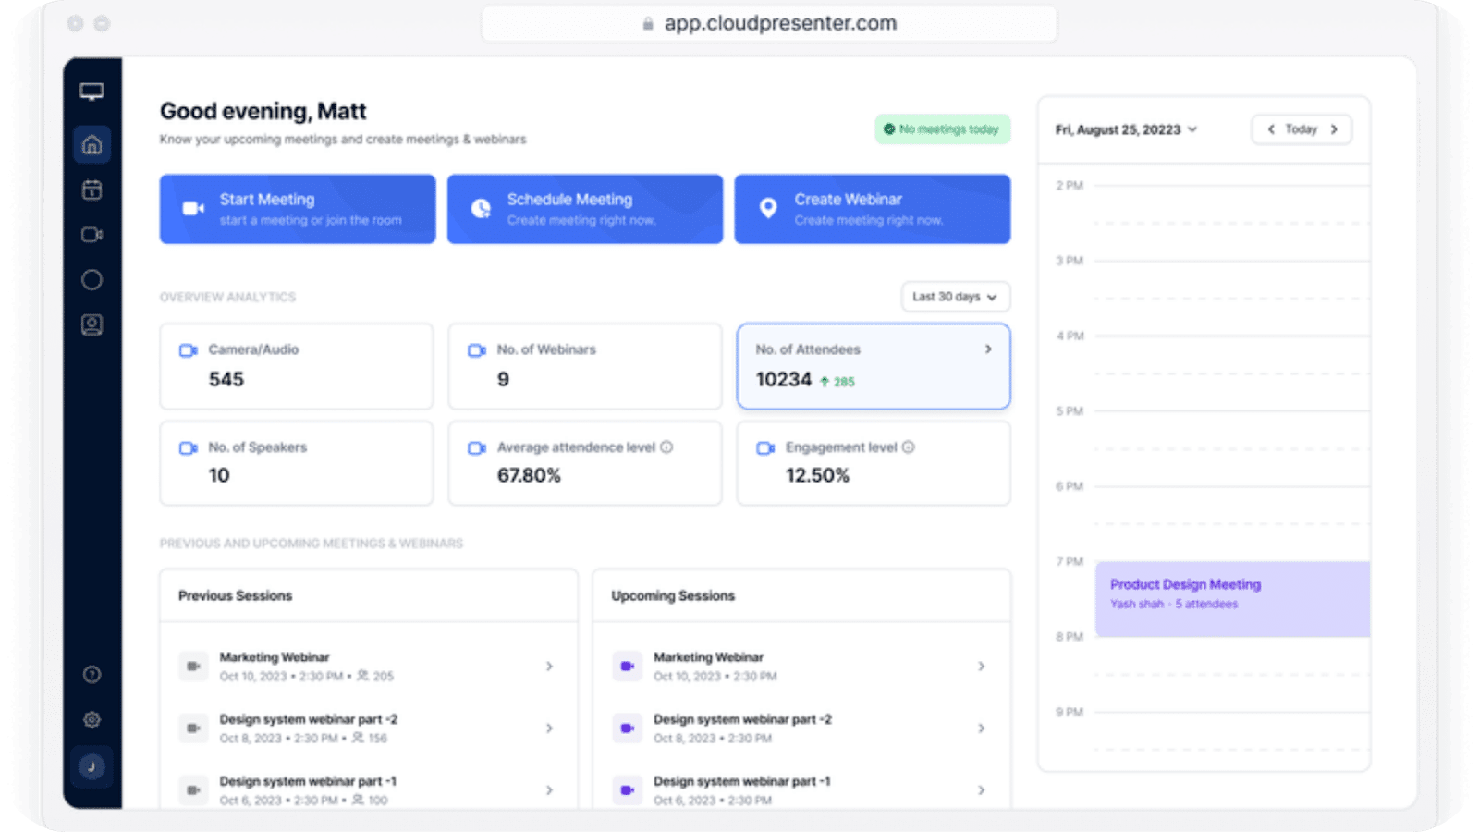Click the camera icon on the No. of Webinars card

coord(477,350)
